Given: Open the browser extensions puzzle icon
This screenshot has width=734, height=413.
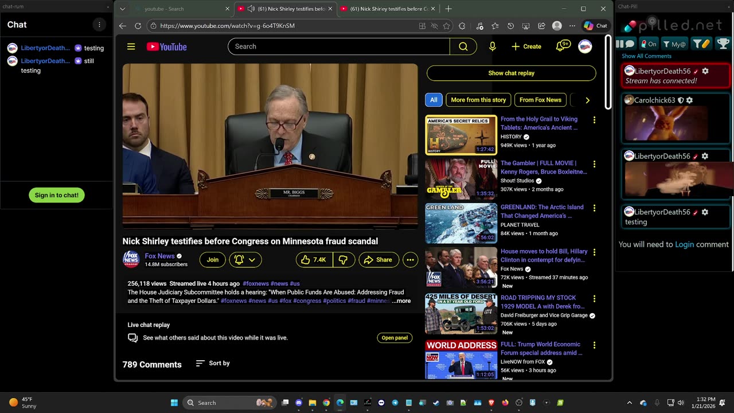Looking at the screenshot, I should pos(462,26).
